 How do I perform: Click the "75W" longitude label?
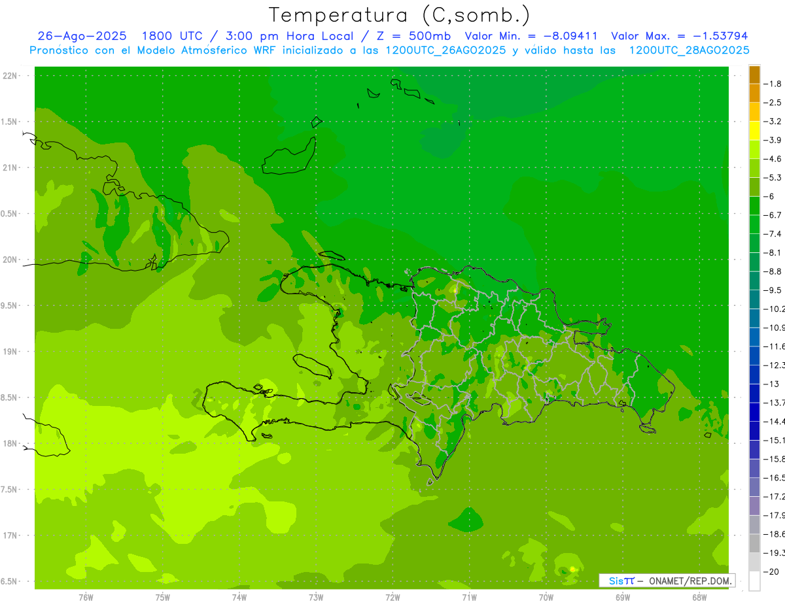tap(162, 597)
